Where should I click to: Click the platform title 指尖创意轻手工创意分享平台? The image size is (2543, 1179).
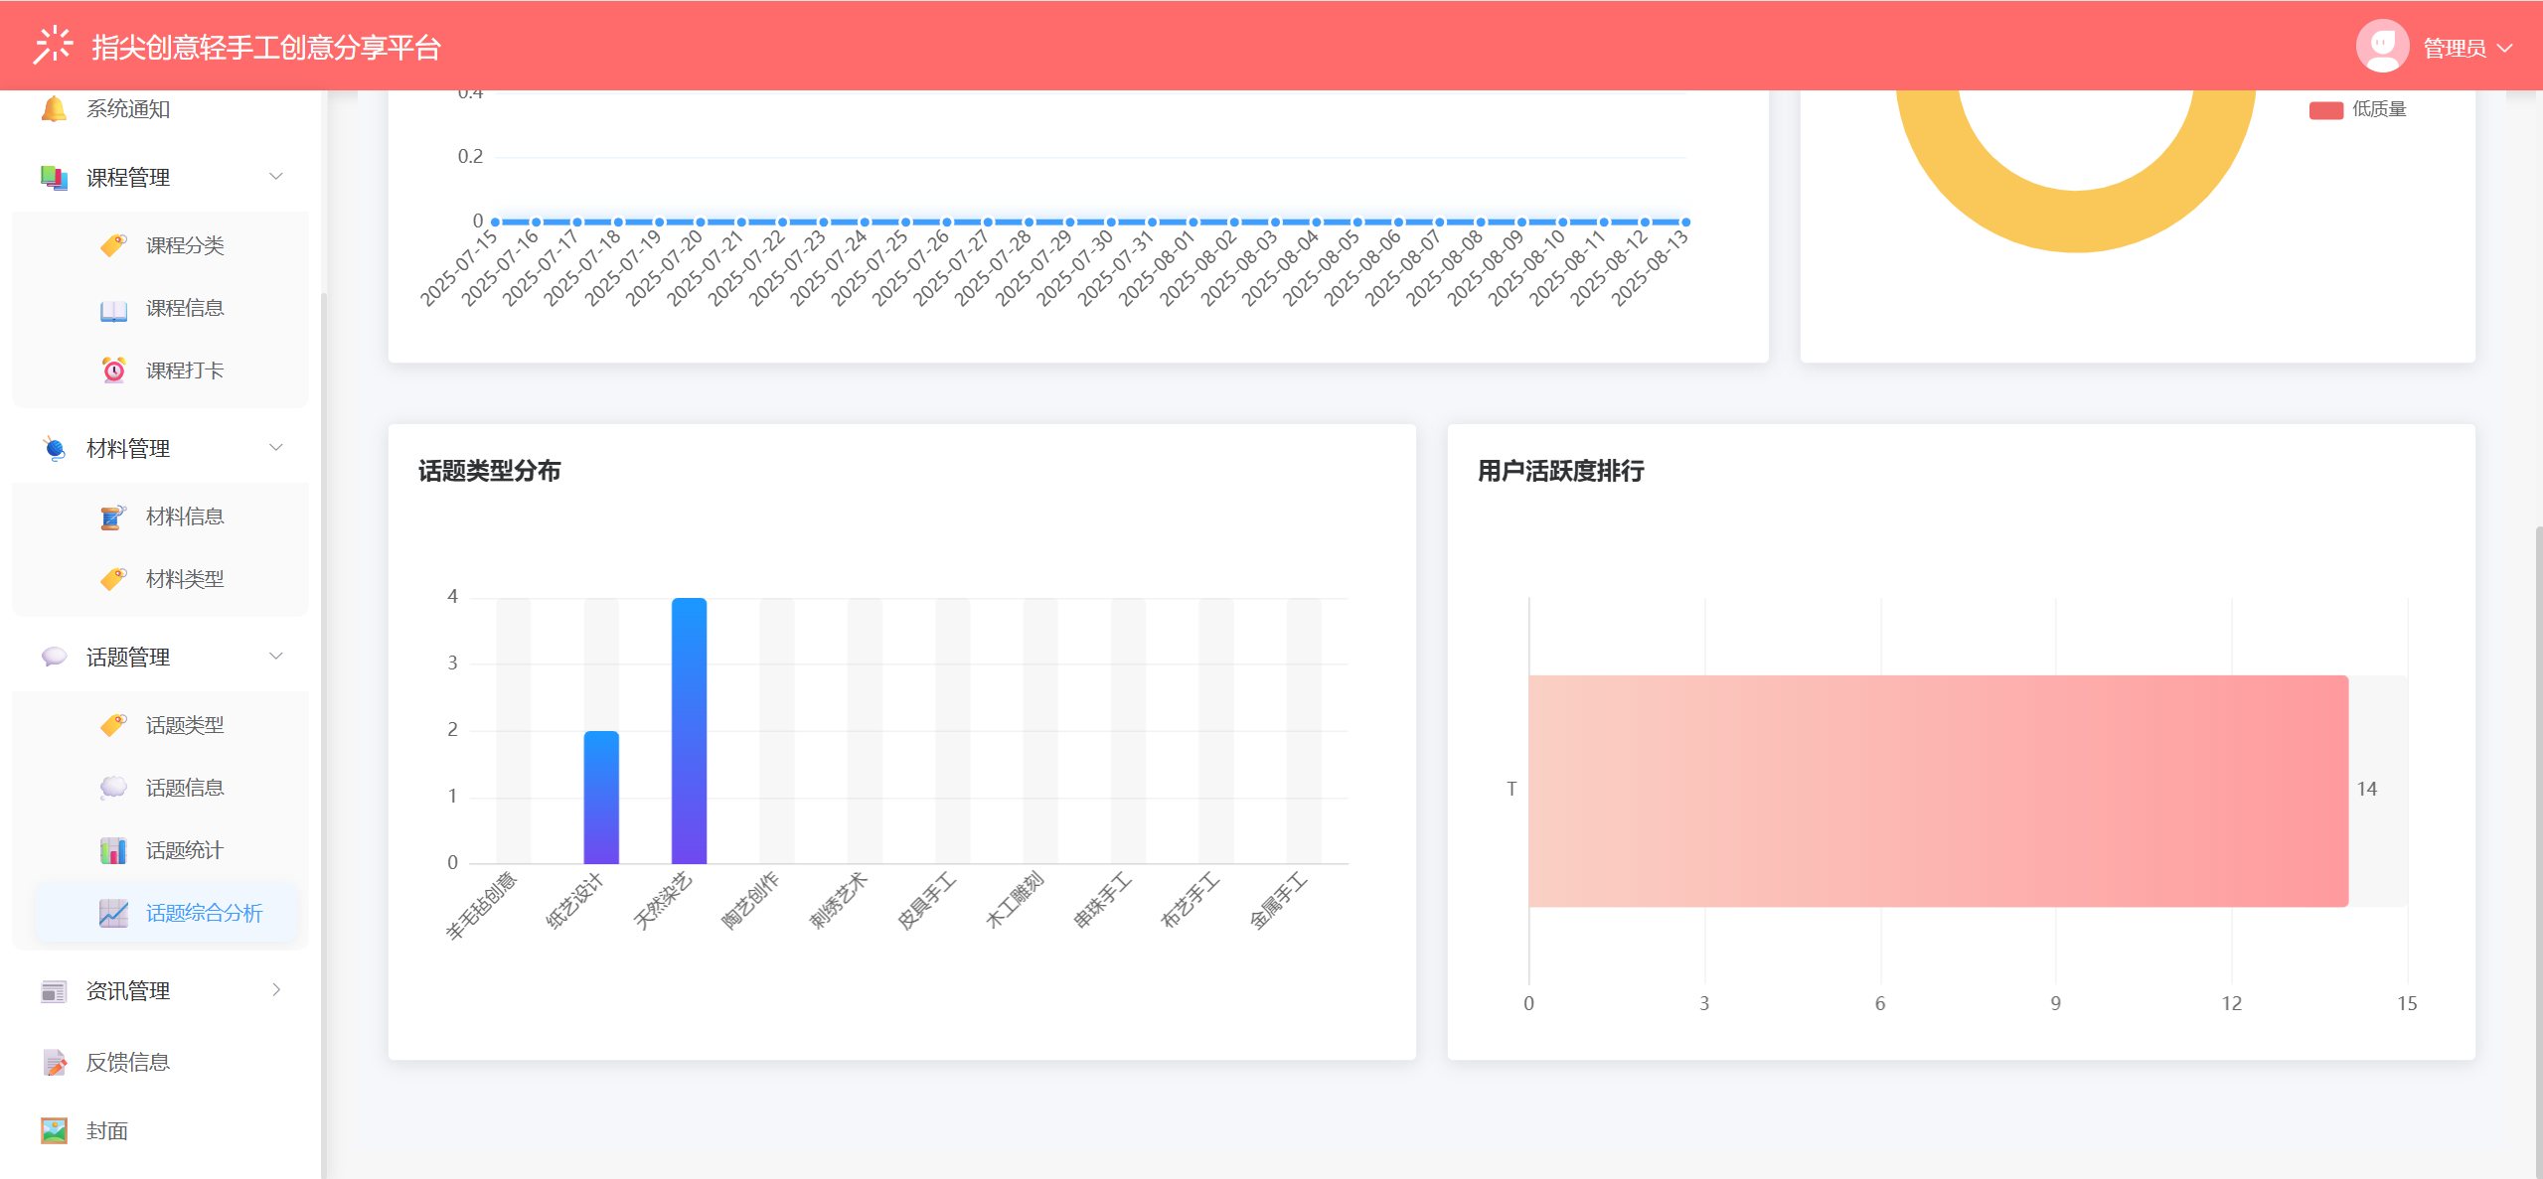pos(266,48)
